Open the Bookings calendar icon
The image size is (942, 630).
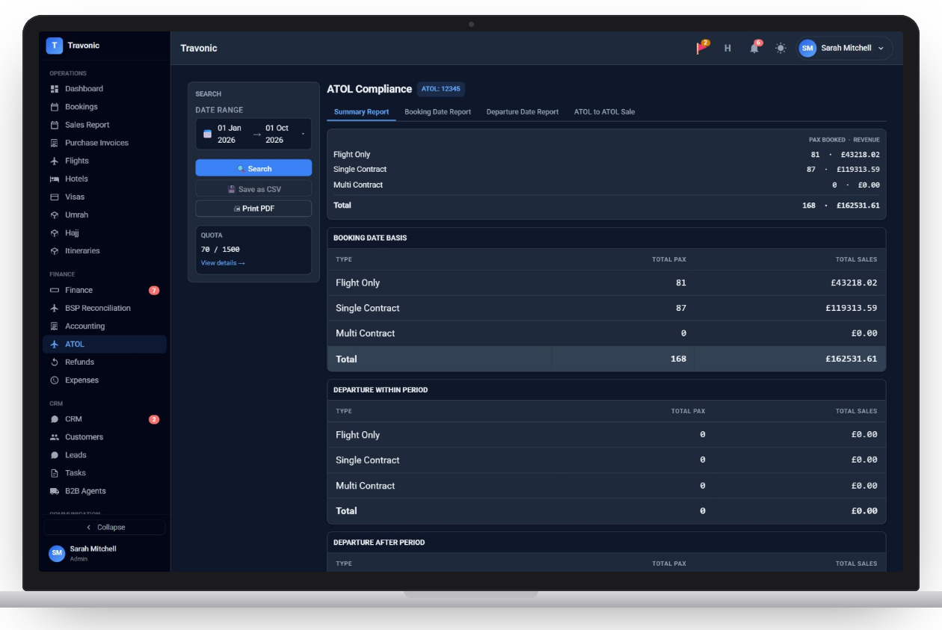point(55,107)
